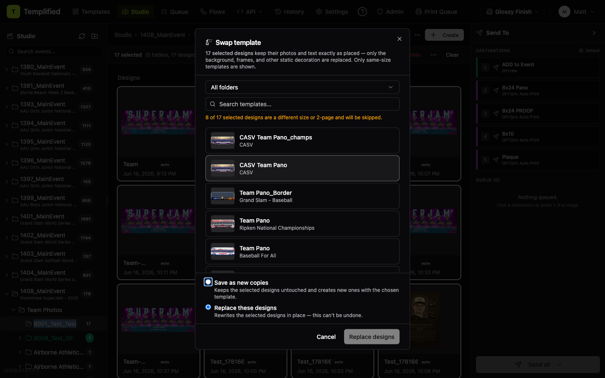Viewport: 605px width, 378px height.
Task: Click send icon on 8x24 Pano destination
Action: click(496, 90)
